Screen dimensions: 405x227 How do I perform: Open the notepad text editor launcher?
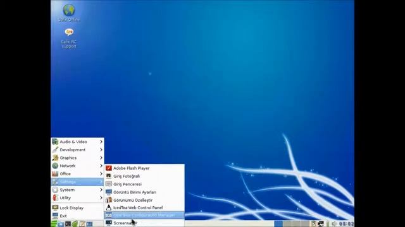click(x=82, y=224)
